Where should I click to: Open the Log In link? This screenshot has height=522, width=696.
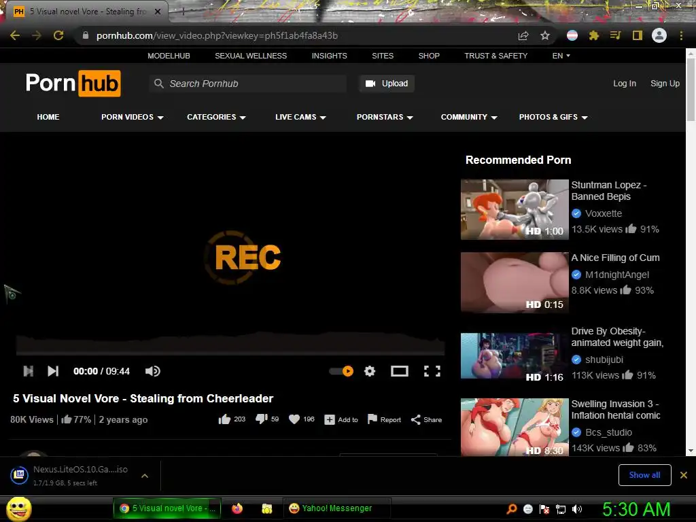625,84
